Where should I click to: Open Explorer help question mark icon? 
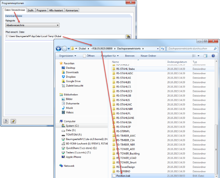pyautogui.click(x=213, y=56)
